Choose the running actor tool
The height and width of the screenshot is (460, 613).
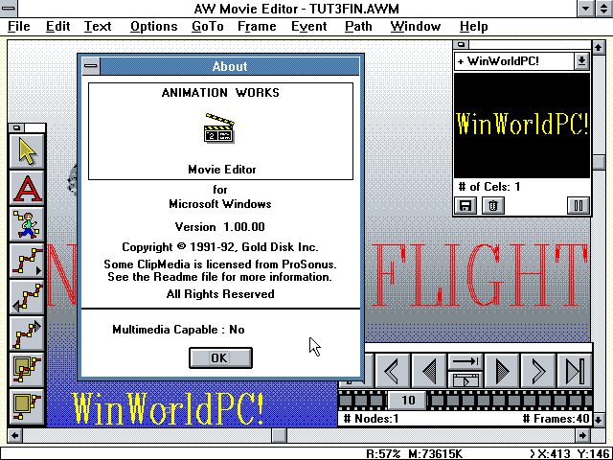coord(27,224)
